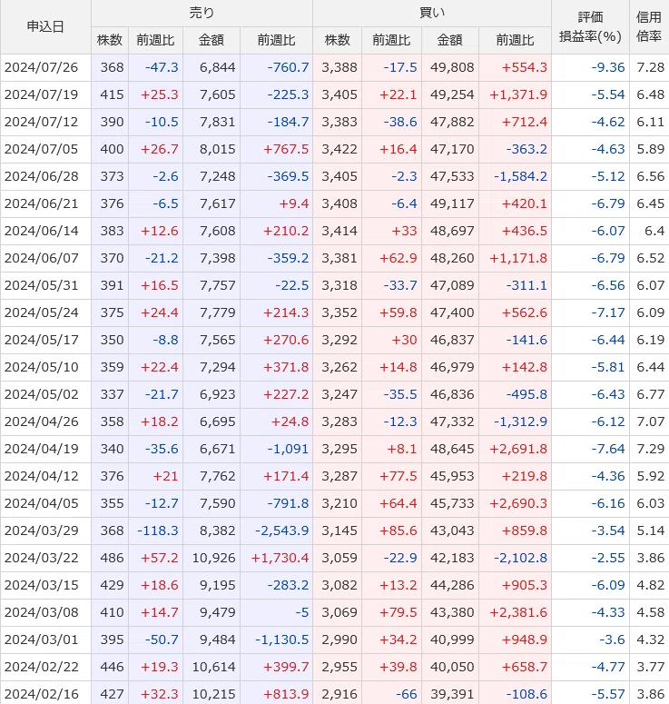The height and width of the screenshot is (704, 669).
Task: Select the 買い group header
Action: click(x=432, y=13)
